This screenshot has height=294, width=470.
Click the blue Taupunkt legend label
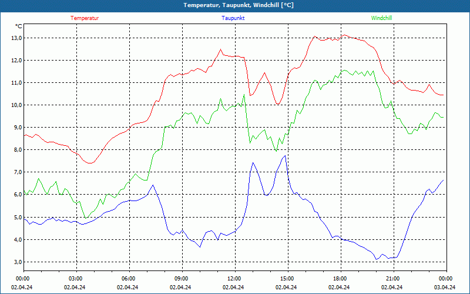coord(233,18)
